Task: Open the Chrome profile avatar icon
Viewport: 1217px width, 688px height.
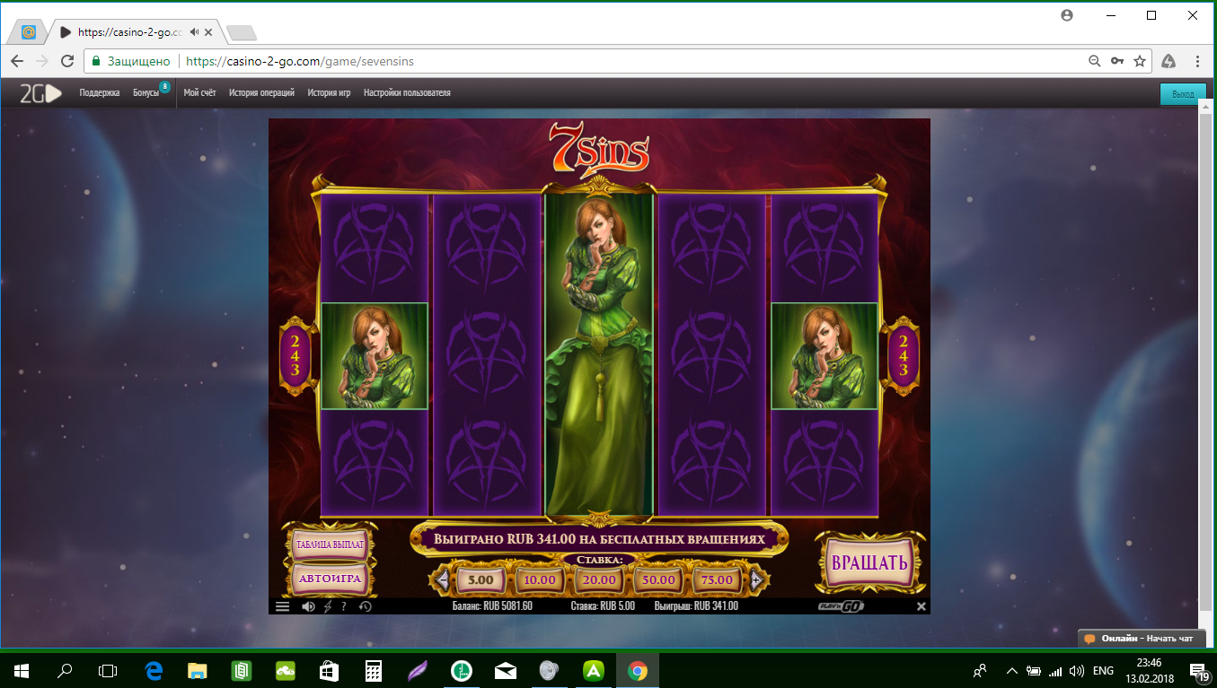Action: click(1067, 15)
